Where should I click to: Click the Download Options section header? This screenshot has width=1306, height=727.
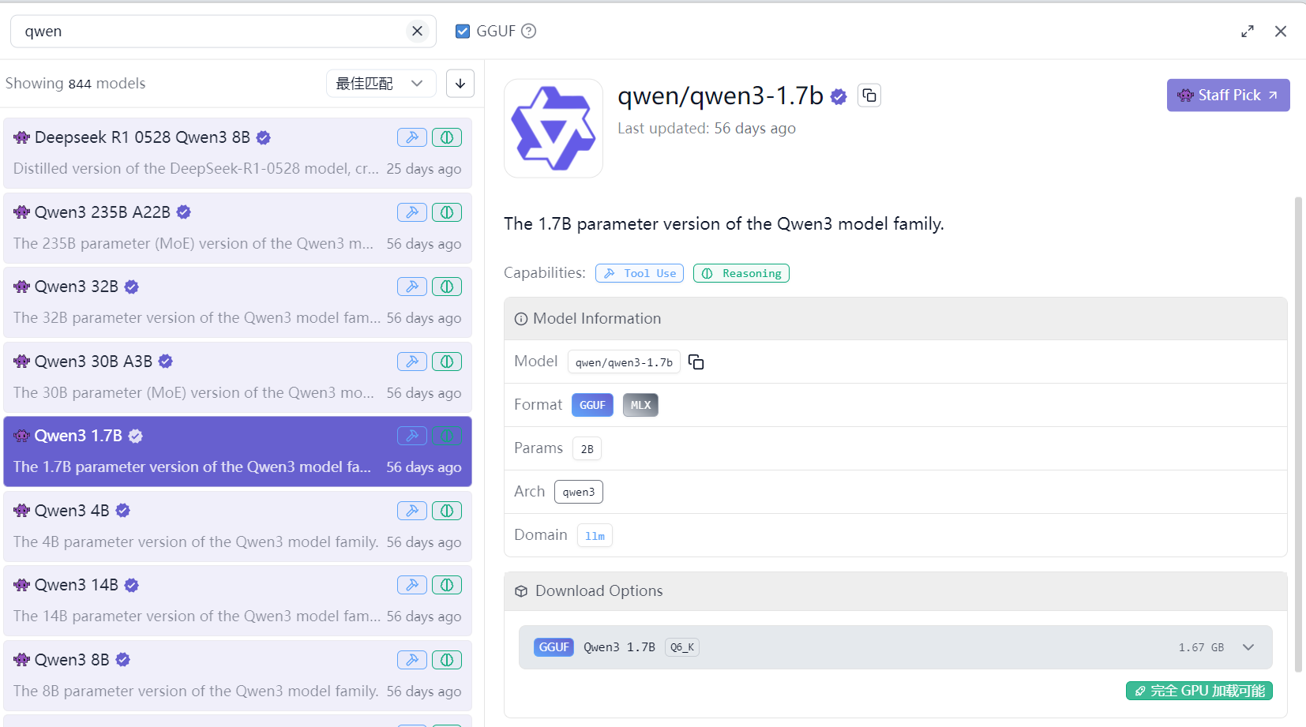click(895, 591)
